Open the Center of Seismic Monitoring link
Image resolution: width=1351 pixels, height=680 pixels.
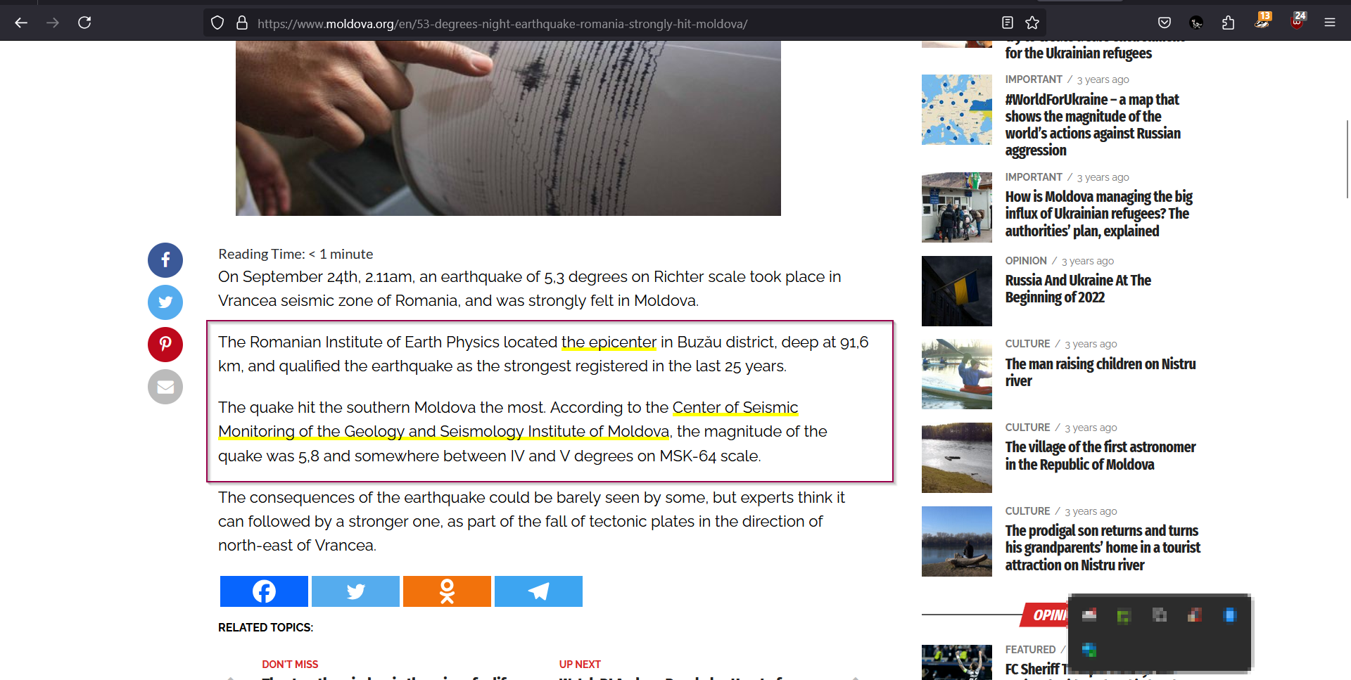(x=735, y=408)
